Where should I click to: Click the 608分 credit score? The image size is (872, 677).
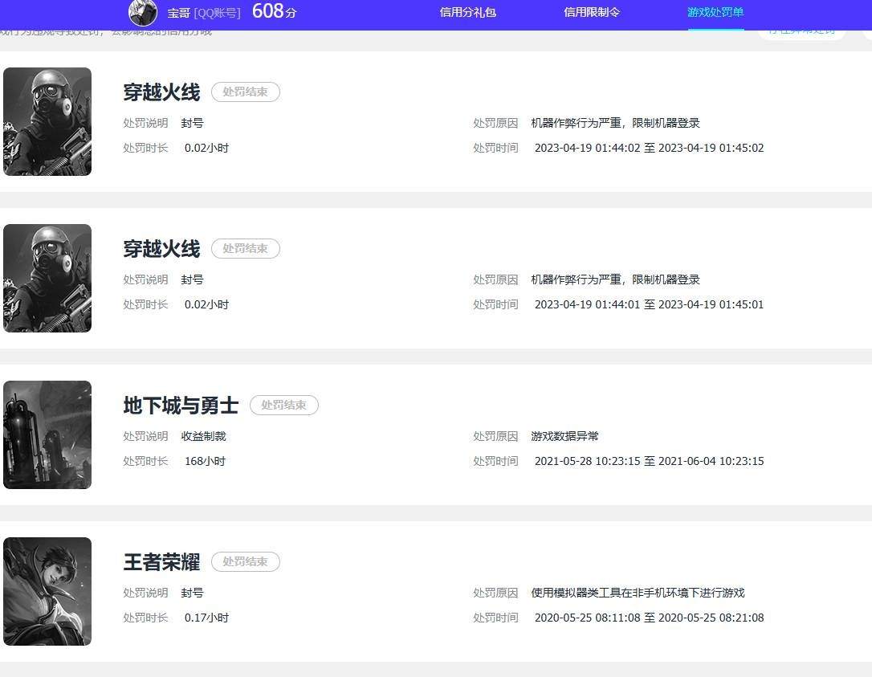[274, 11]
